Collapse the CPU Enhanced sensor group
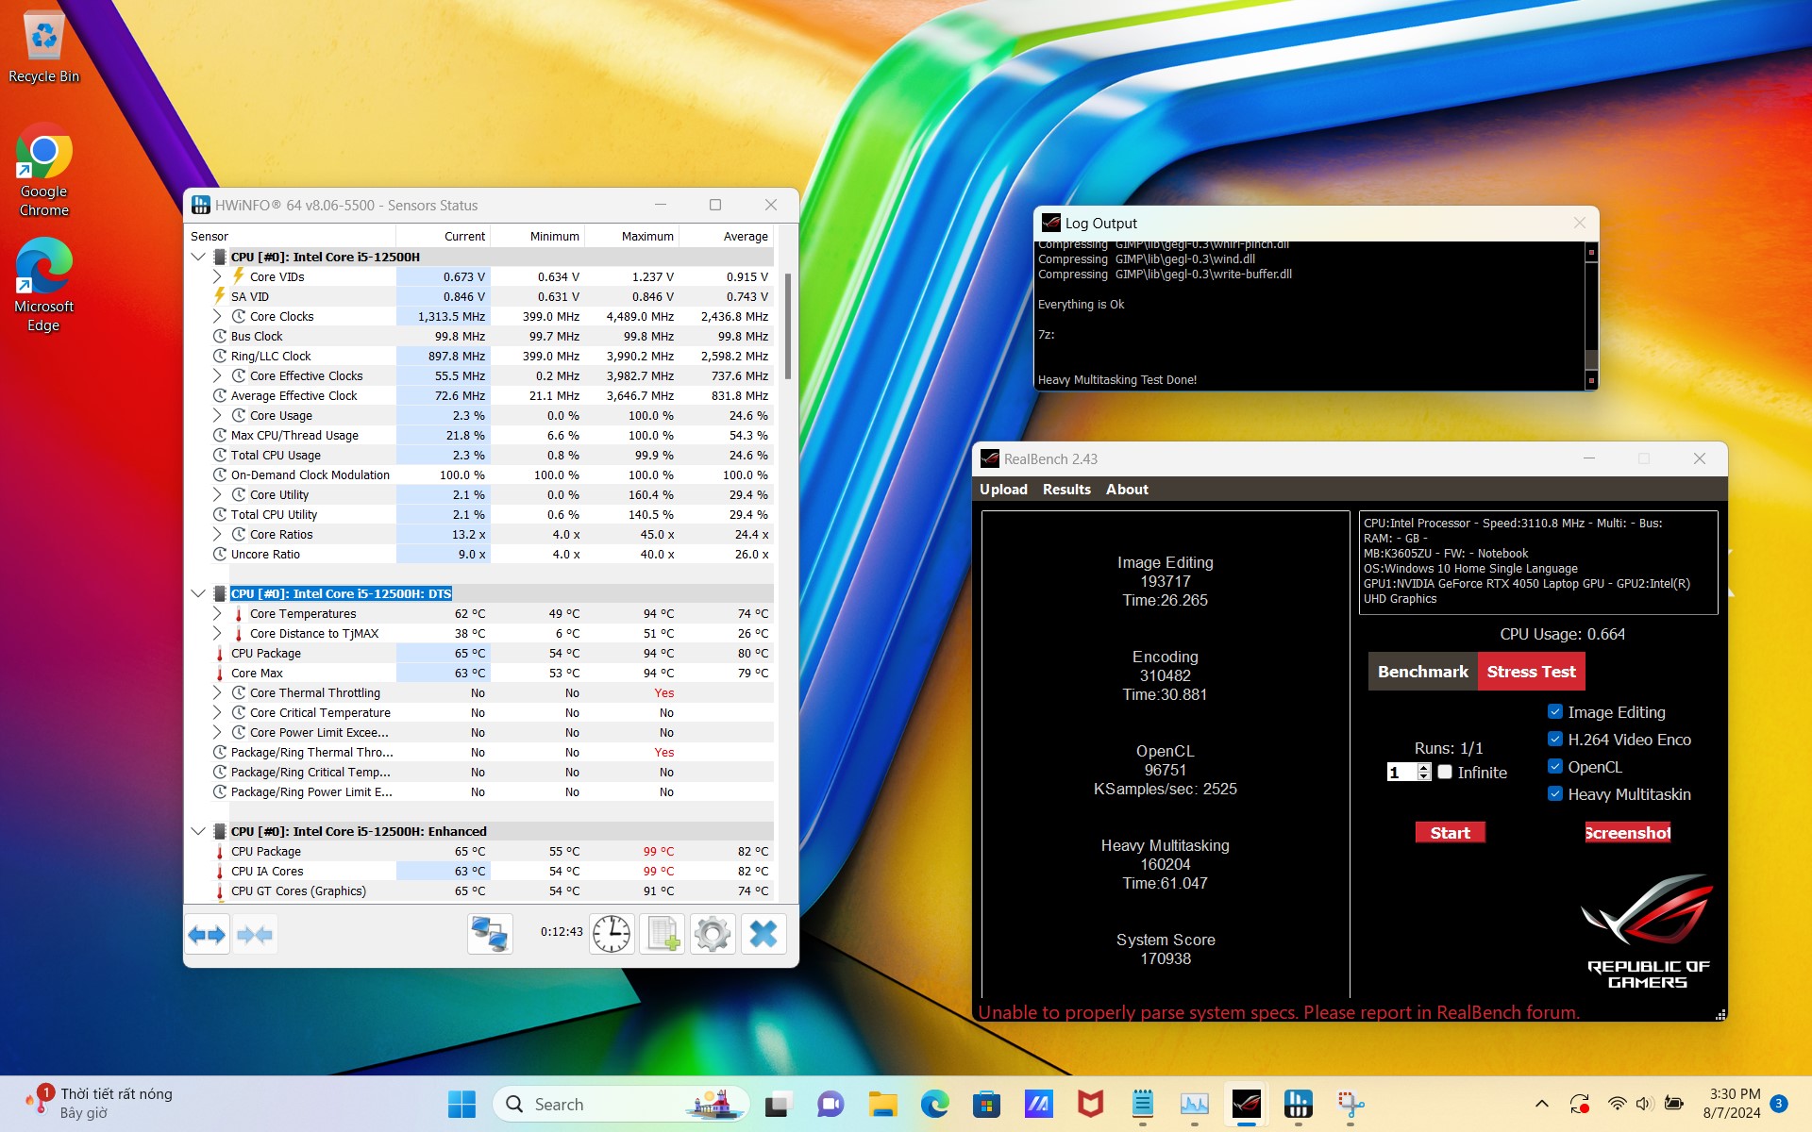 pos(198,831)
